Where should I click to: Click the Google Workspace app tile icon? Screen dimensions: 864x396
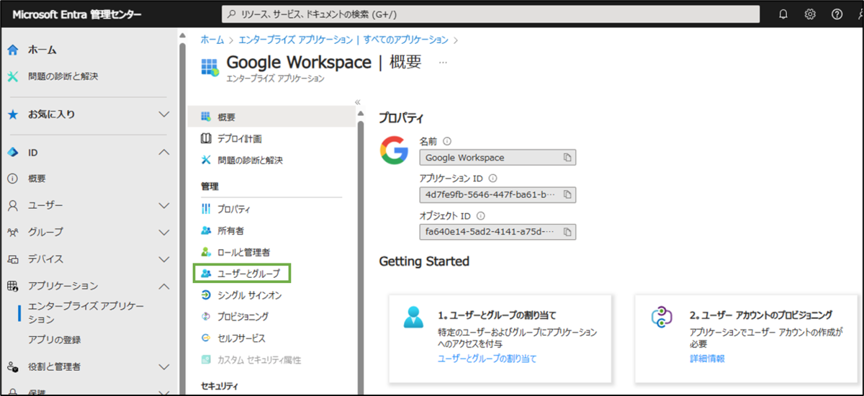[210, 67]
